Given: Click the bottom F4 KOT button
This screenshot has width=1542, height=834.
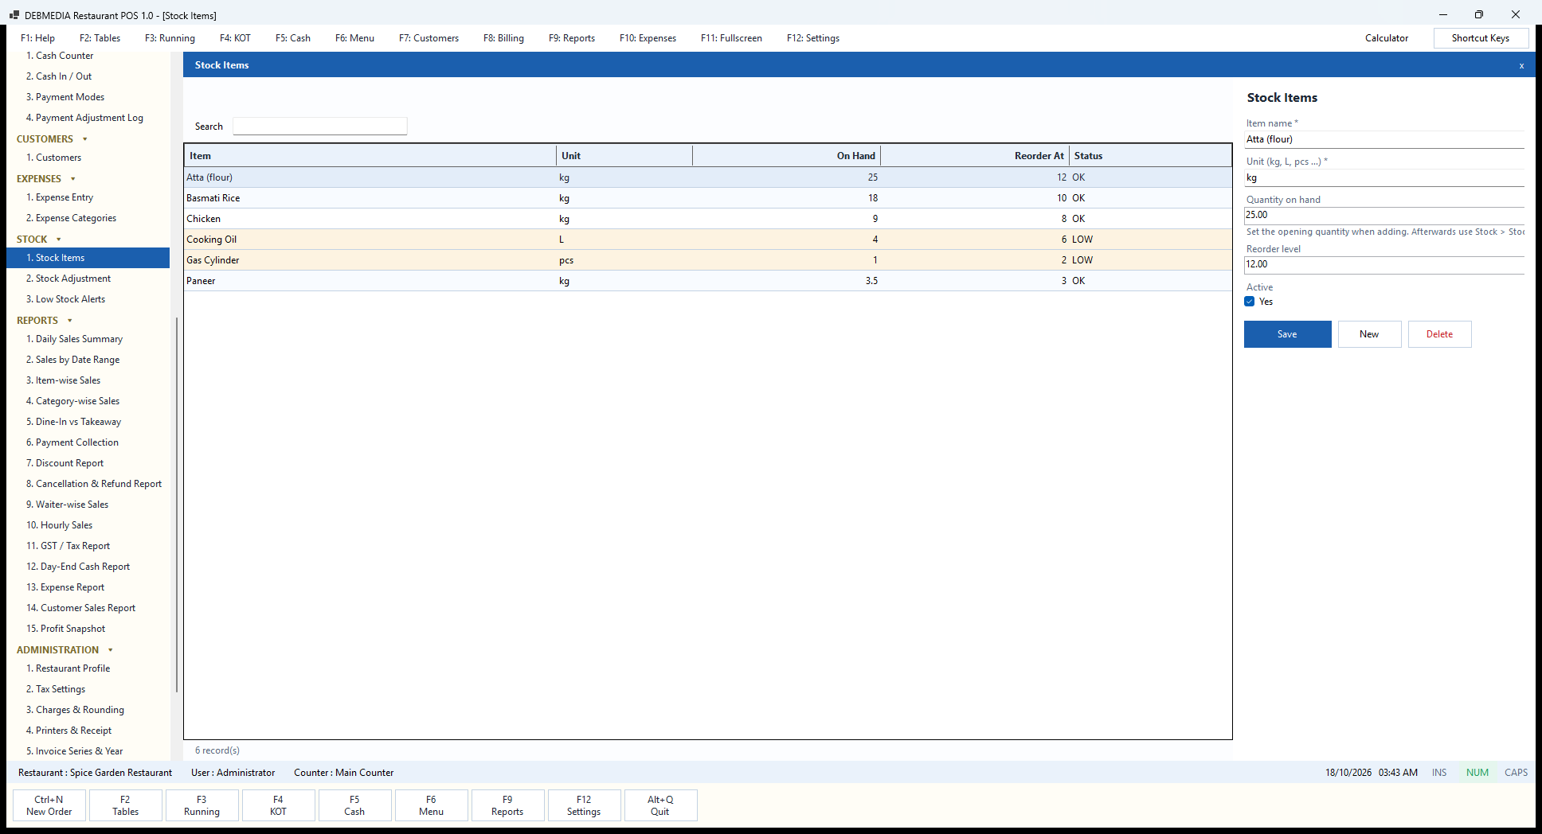Looking at the screenshot, I should click(x=278, y=805).
